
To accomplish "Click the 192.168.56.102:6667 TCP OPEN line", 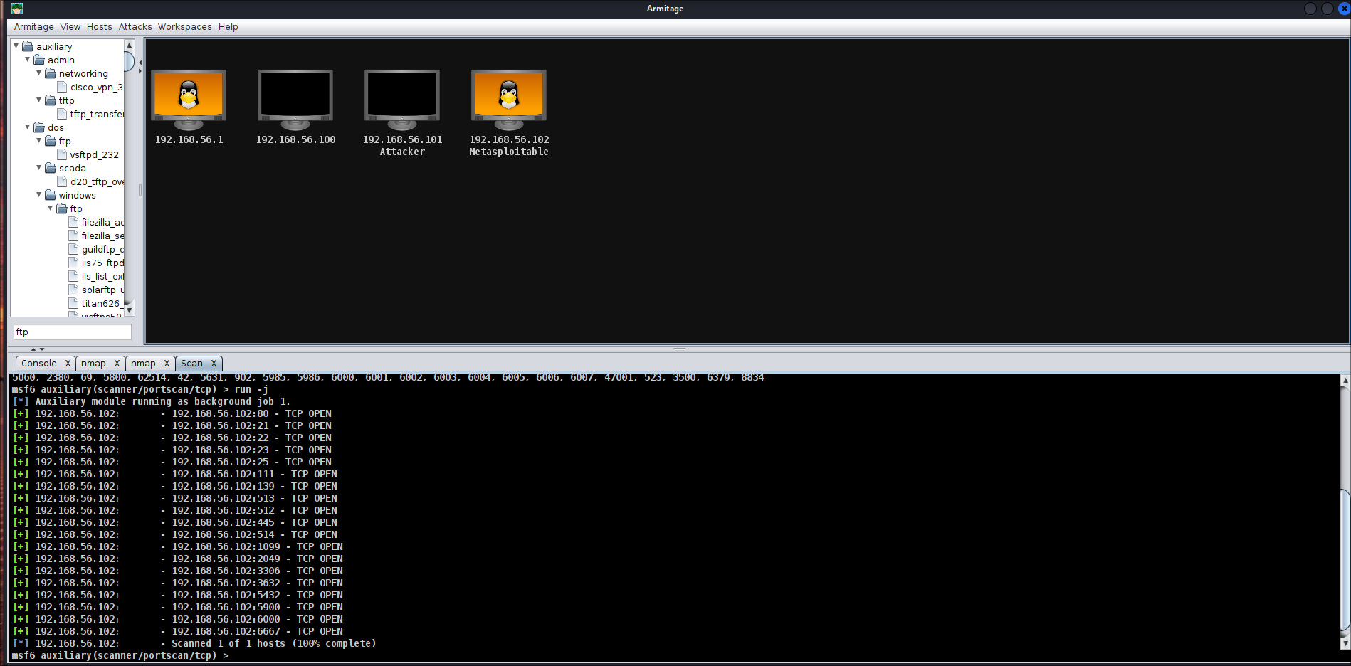I will click(178, 632).
